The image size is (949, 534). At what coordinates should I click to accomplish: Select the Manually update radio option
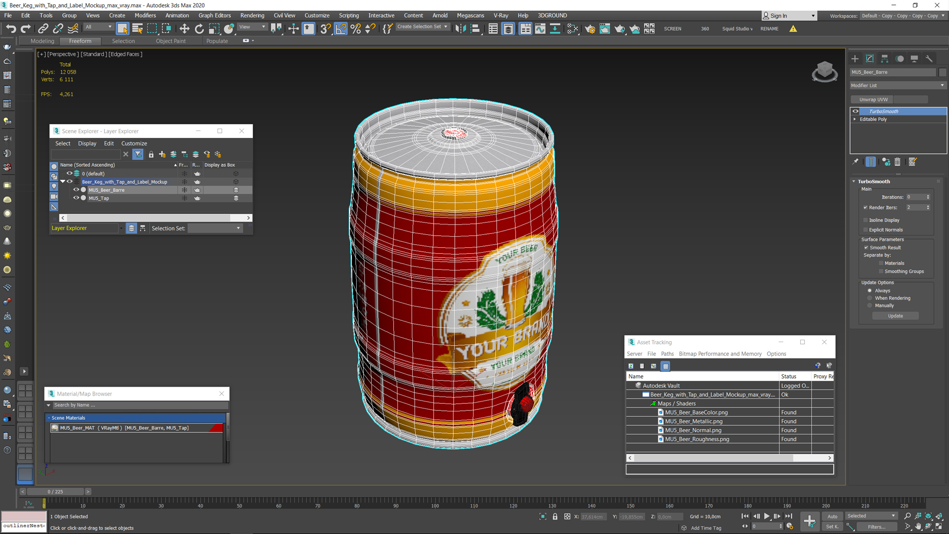click(x=869, y=306)
